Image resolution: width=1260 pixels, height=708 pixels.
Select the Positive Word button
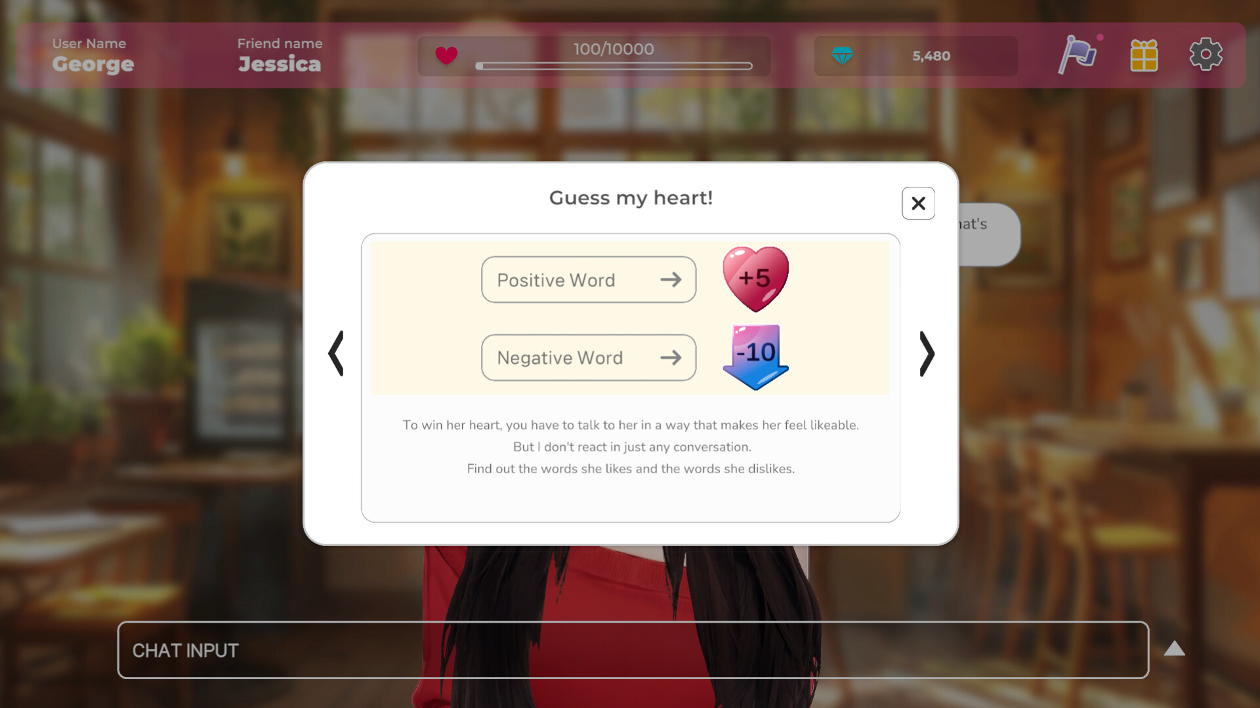coord(589,279)
